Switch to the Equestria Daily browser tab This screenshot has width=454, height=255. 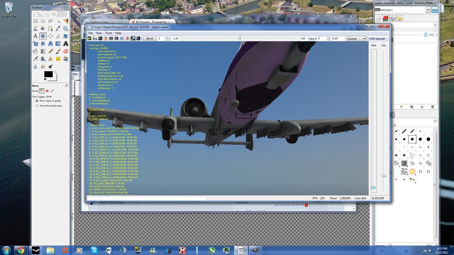[x=106, y=22]
